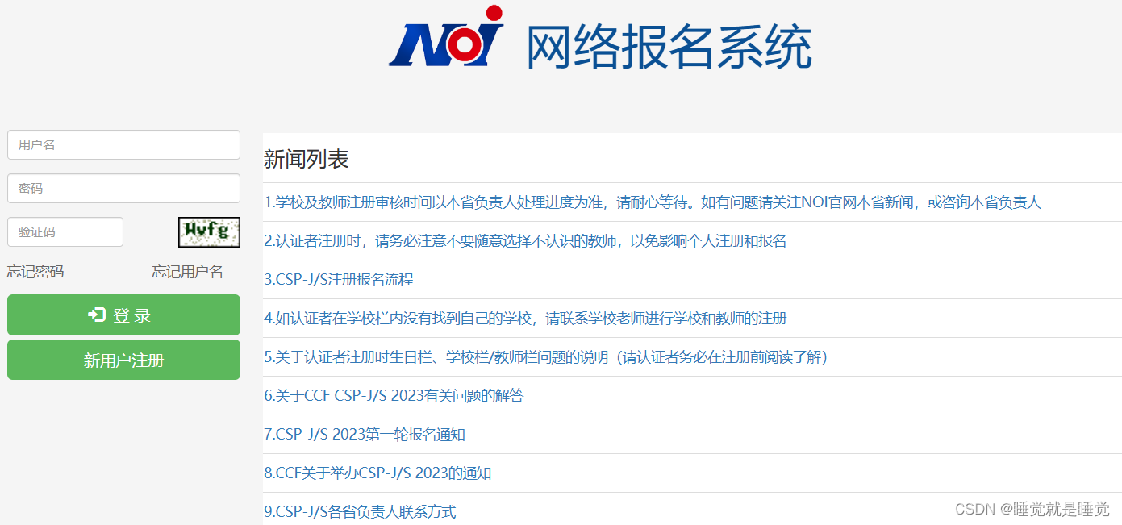
Task: Open news 6 关于CCF CSP-J/S 2023有关问题的解答
Action: pyautogui.click(x=394, y=396)
